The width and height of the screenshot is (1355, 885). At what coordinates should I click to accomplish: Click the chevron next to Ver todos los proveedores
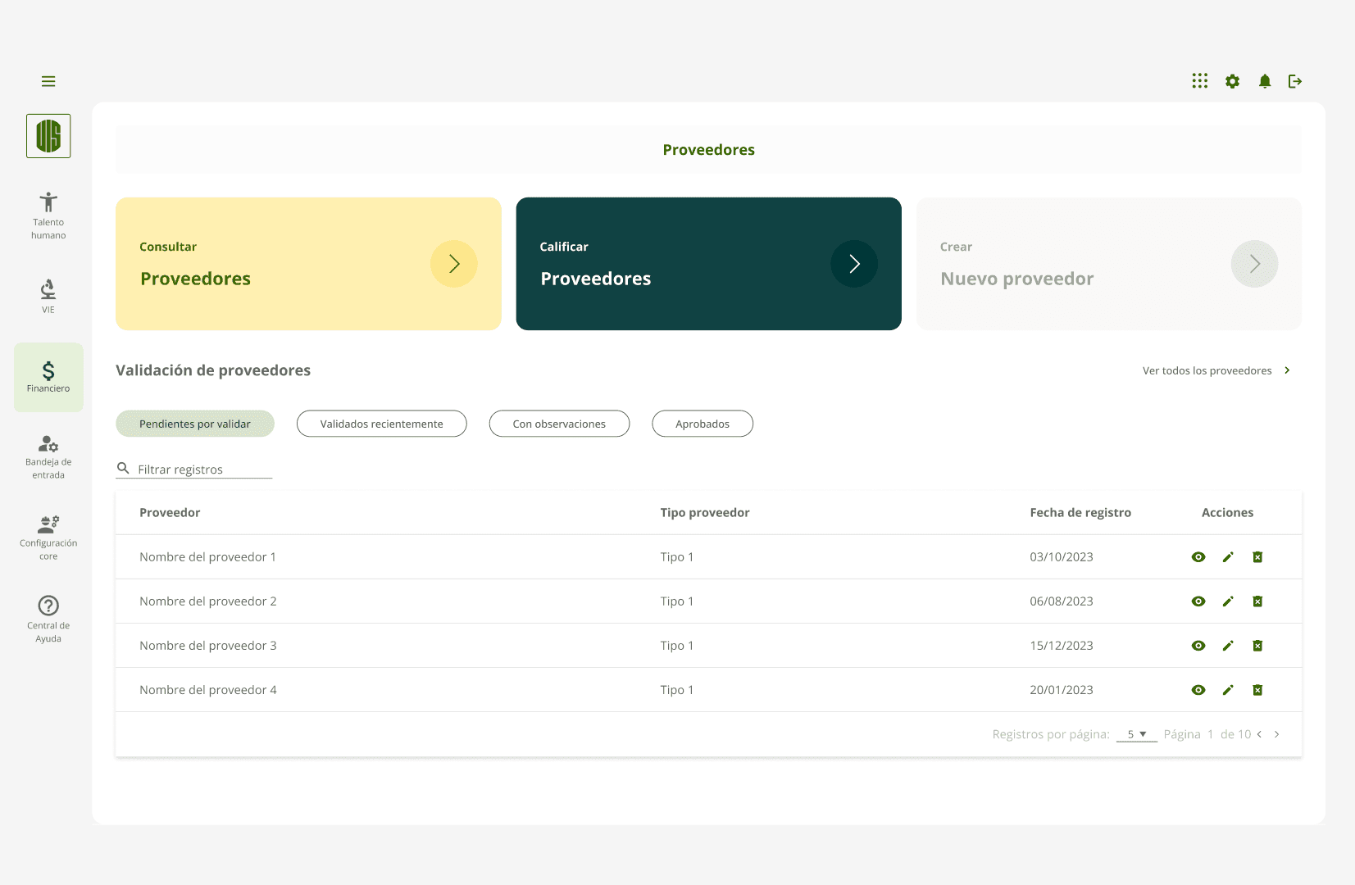coord(1287,370)
